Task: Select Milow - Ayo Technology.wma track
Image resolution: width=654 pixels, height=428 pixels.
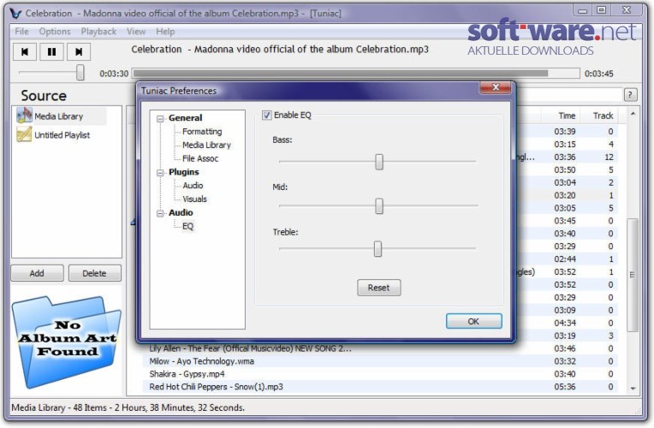Action: [201, 361]
